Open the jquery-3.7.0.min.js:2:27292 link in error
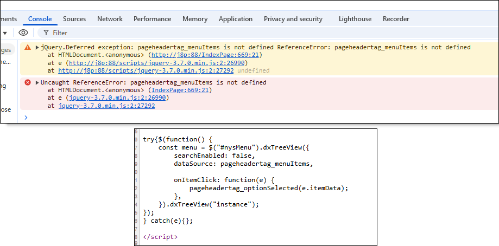 pyautogui.click(x=106, y=106)
